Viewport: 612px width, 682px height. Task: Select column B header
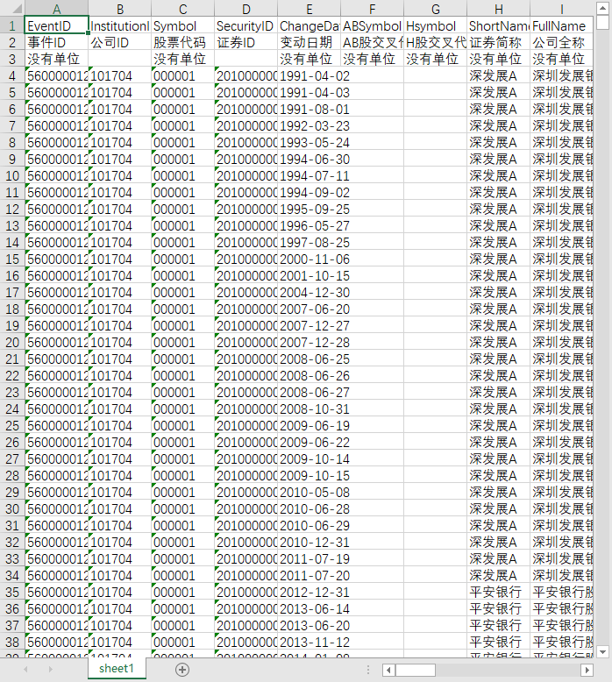coord(119,9)
